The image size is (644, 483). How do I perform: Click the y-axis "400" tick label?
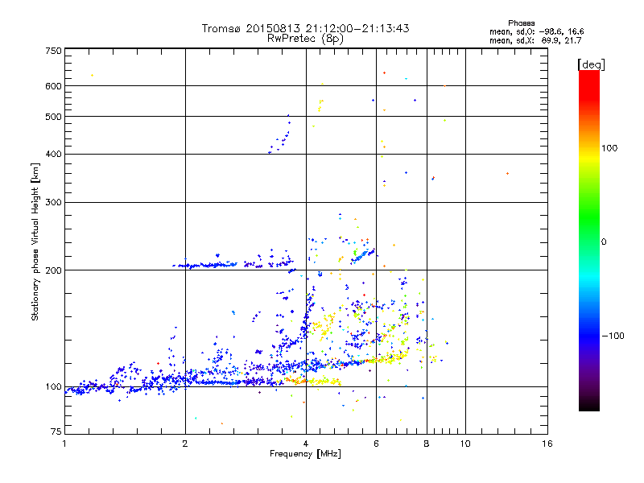click(53, 154)
